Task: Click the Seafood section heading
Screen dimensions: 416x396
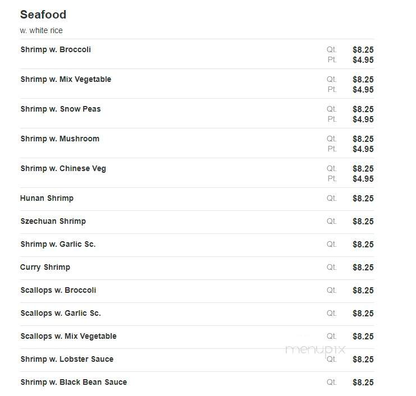Action: point(43,15)
